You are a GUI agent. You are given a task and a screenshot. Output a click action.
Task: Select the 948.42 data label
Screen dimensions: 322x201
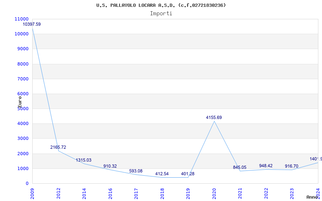[x=266, y=166]
